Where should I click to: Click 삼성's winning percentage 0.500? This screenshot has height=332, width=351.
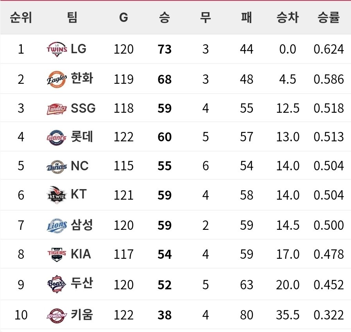[x=328, y=225]
